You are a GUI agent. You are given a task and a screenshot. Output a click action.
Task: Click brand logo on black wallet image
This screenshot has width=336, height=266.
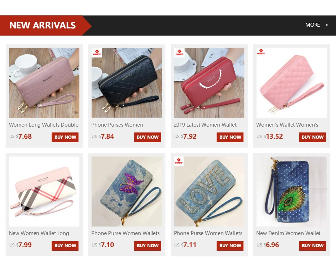click(x=97, y=53)
